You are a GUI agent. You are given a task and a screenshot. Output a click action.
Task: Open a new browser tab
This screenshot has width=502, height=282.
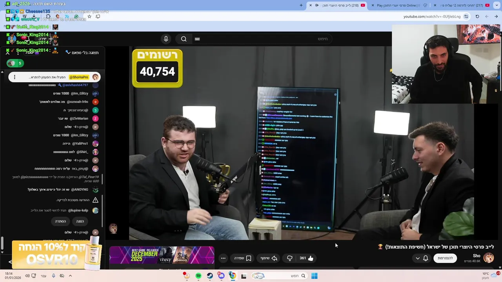(x=301, y=5)
